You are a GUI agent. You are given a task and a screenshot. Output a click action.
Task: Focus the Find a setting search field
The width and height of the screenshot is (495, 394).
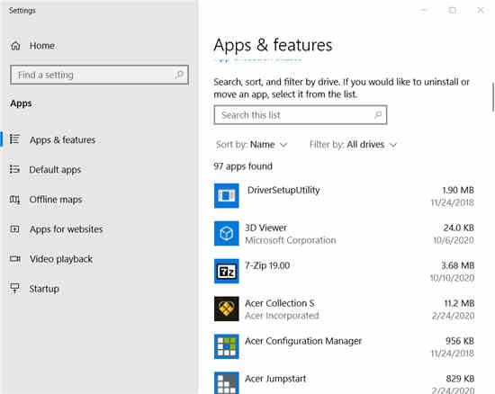tap(99, 75)
